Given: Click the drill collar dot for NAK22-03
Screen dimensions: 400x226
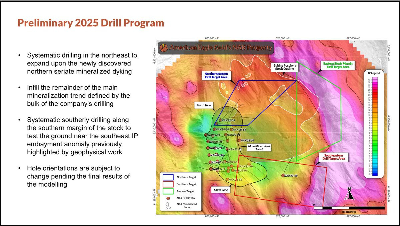Looking at the screenshot, I should [x=227, y=149].
